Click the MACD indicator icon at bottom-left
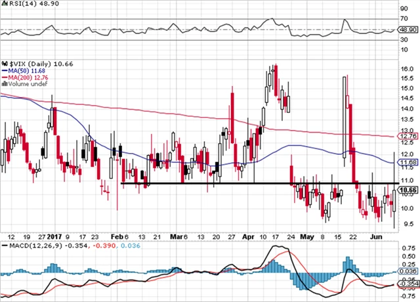The width and height of the screenshot is (420, 302). tap(3, 246)
